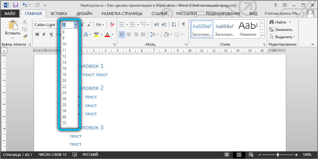318x159 pixels.
Task: Save the document using floppy icon
Action: click(15, 5)
